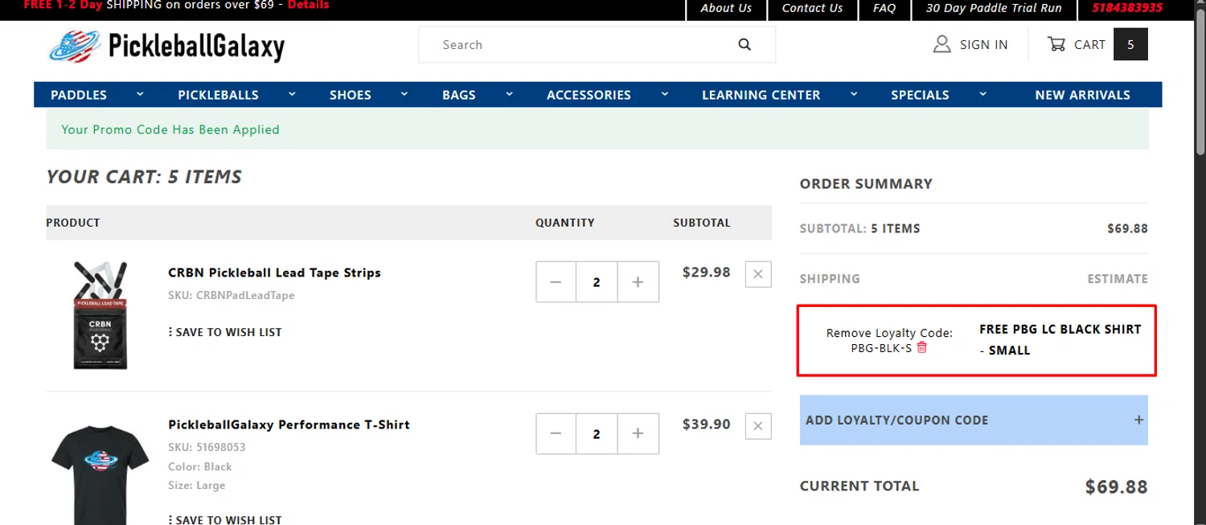1206x525 pixels.
Task: Expand the Learning Center menu chevron
Action: 854,94
